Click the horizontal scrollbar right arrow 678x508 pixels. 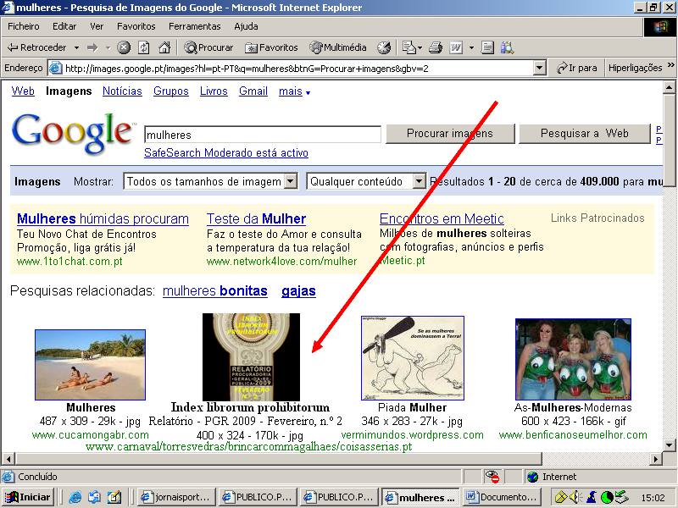[656, 459]
